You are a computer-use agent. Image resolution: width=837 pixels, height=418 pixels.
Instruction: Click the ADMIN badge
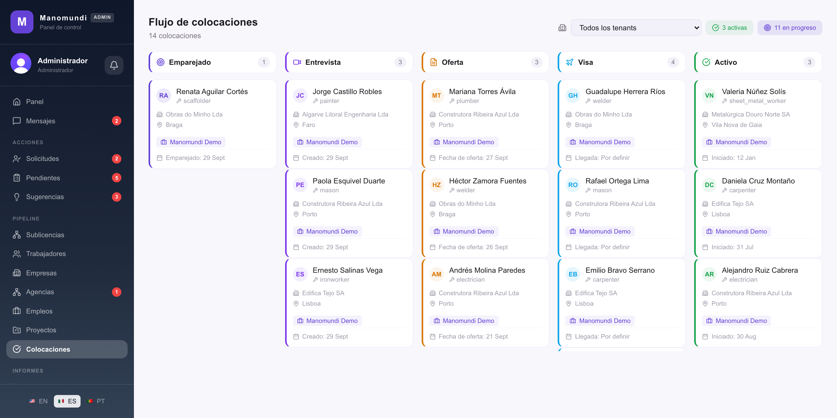point(102,18)
